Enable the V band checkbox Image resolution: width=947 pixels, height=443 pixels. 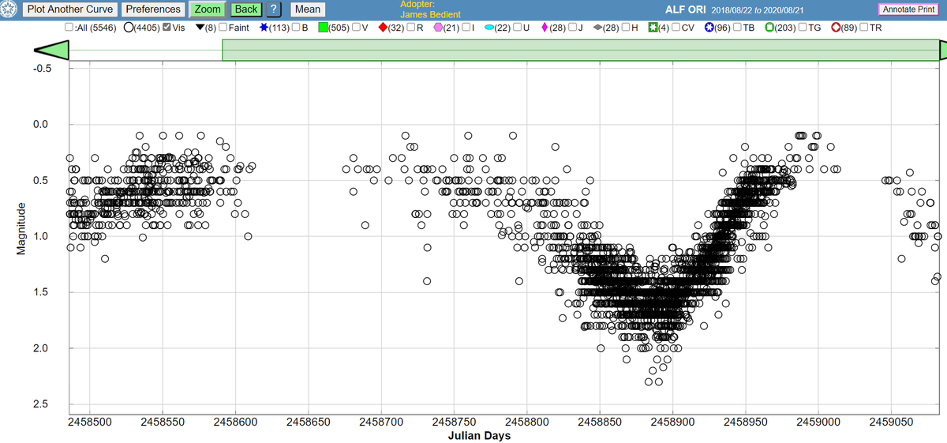pyautogui.click(x=356, y=27)
